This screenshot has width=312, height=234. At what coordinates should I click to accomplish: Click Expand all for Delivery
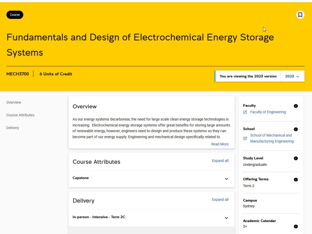(220, 200)
